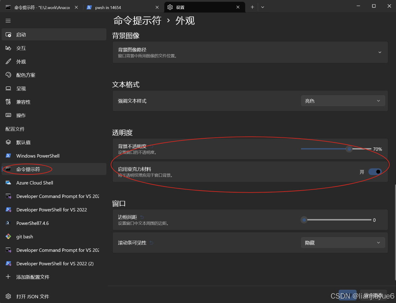Open the 强调文本样式 dropdown showing 亮色

[342, 100]
